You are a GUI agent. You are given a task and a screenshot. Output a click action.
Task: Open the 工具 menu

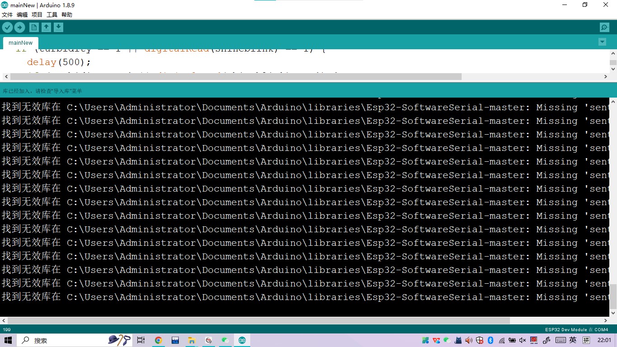[52, 14]
